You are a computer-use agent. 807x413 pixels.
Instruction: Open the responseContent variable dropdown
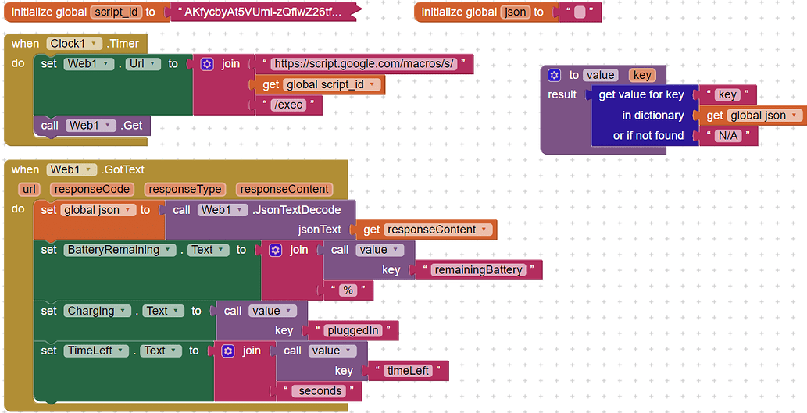coord(437,230)
